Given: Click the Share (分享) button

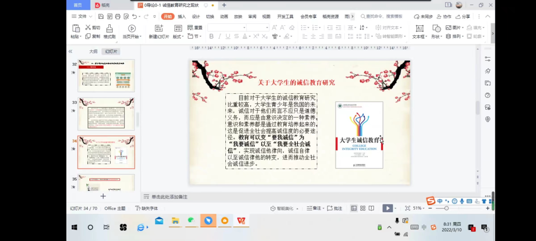Looking at the screenshot, I should point(463,16).
